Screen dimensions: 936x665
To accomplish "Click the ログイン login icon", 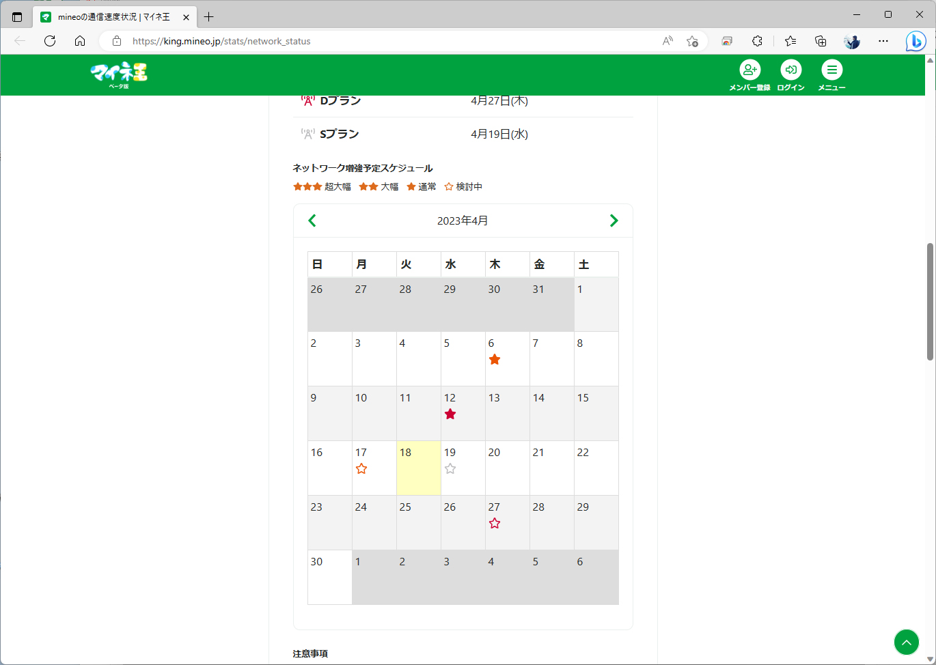I will click(x=790, y=75).
